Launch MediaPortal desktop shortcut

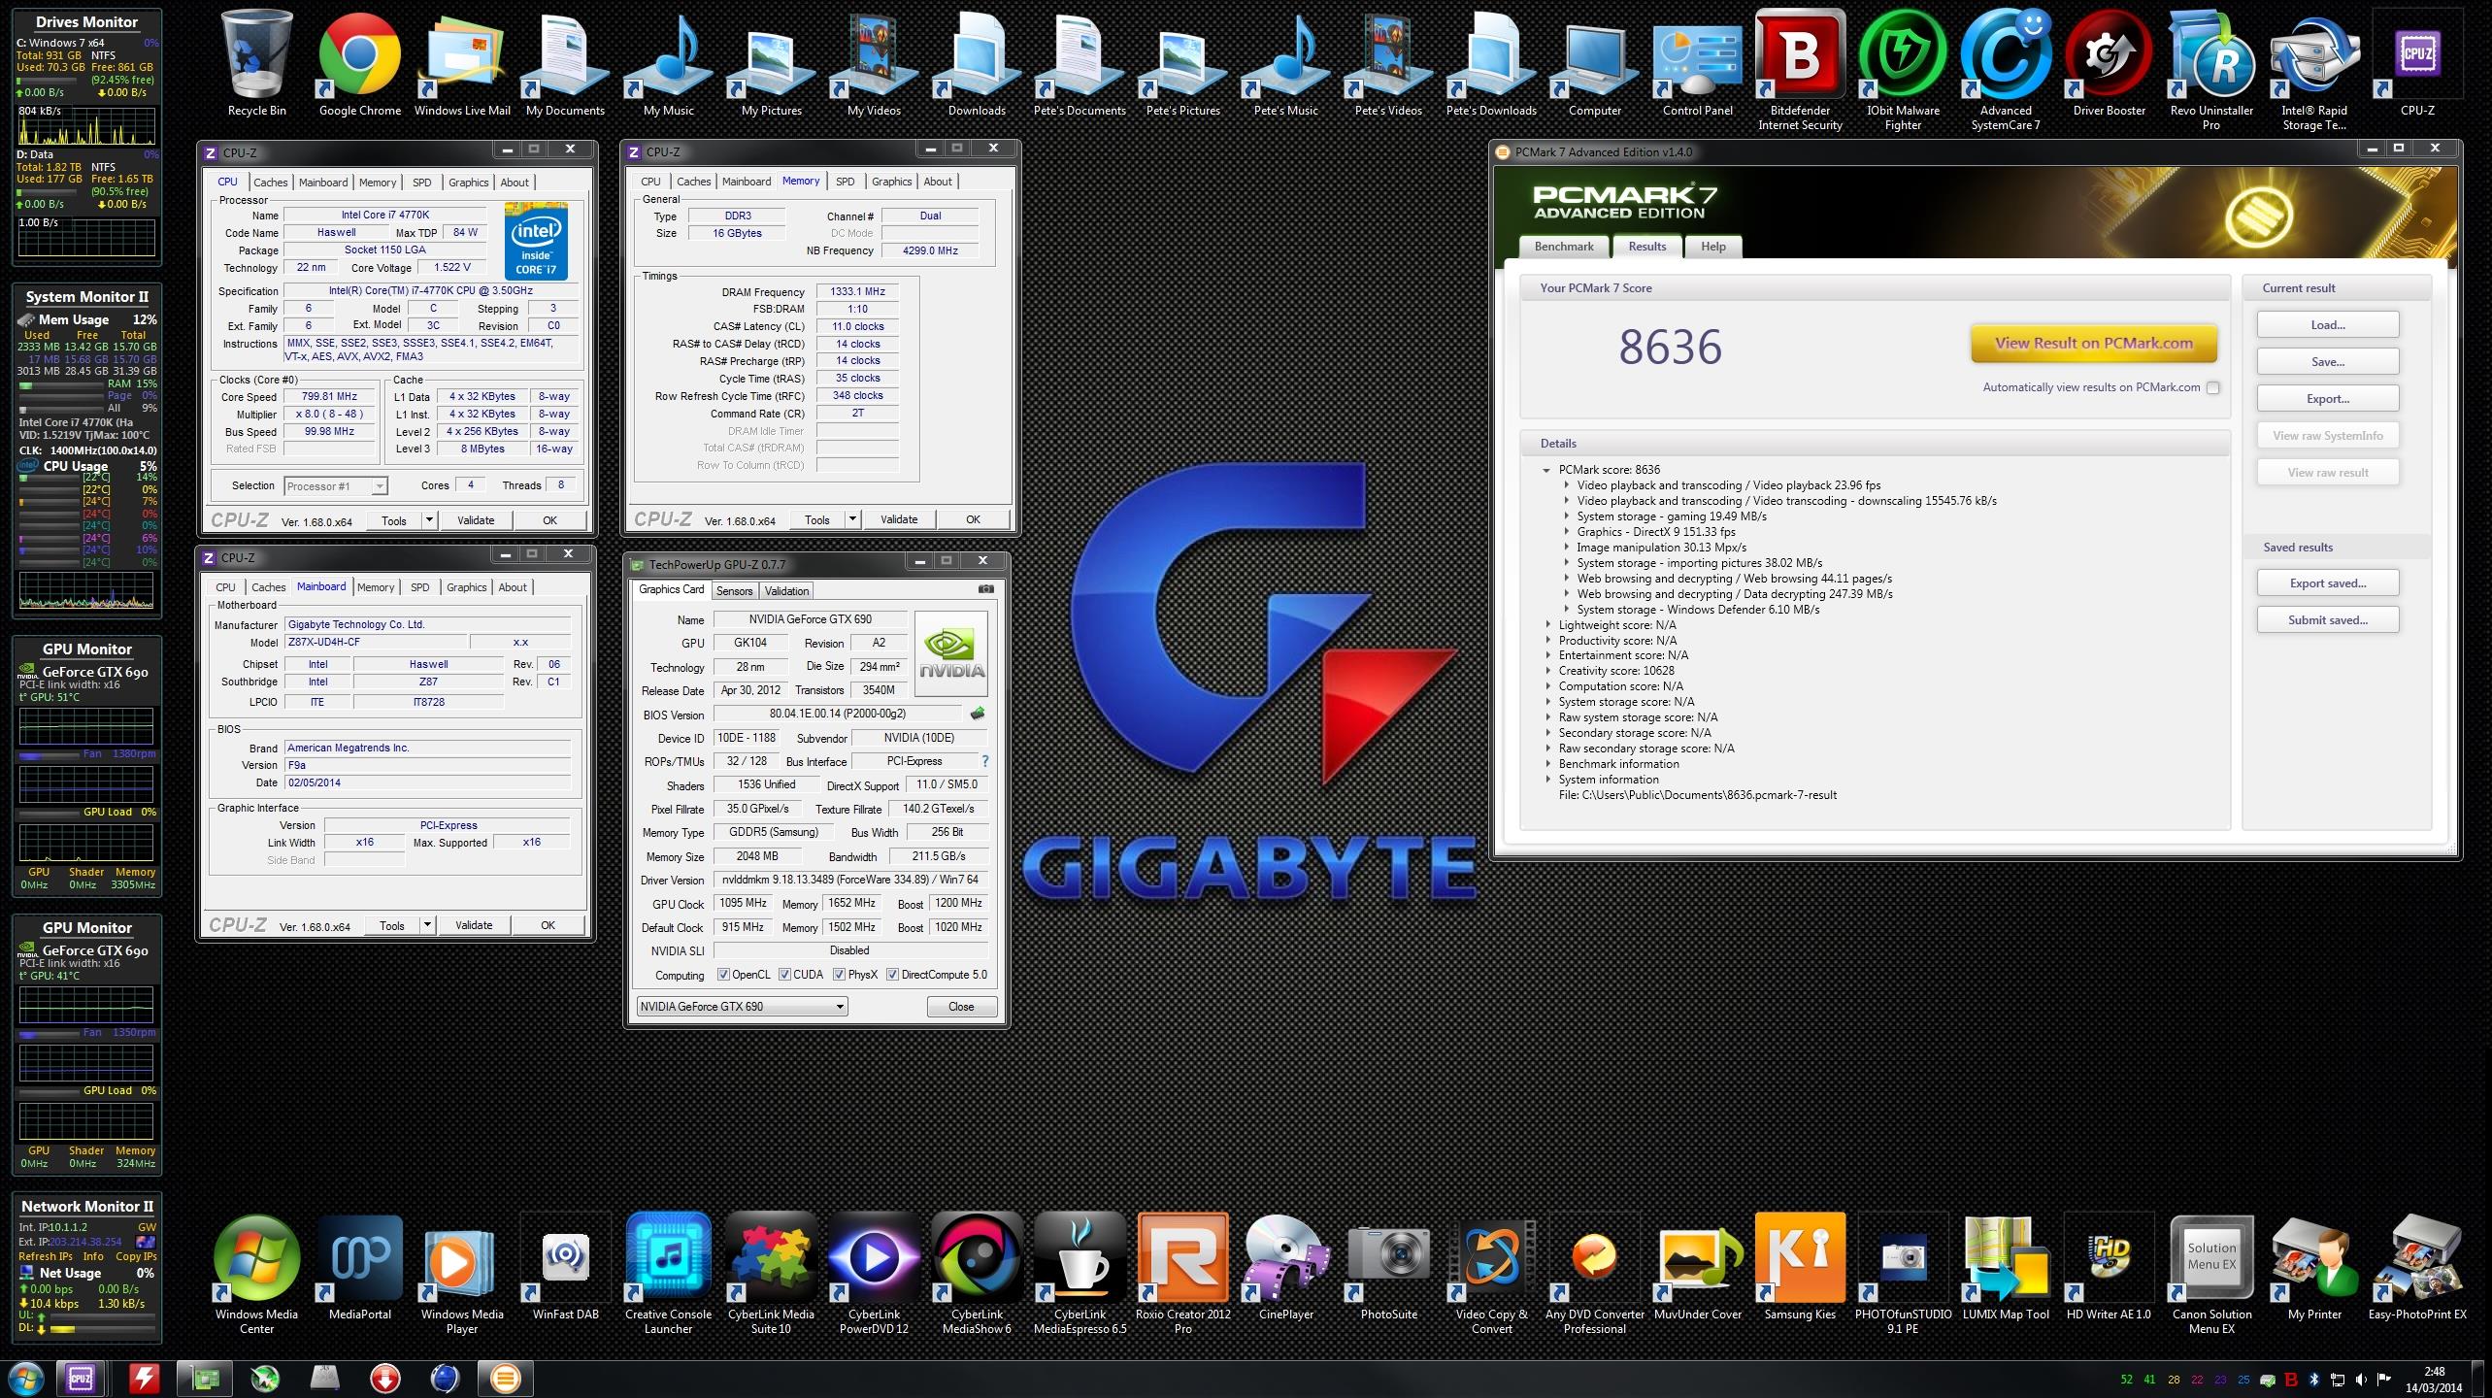(x=360, y=1267)
